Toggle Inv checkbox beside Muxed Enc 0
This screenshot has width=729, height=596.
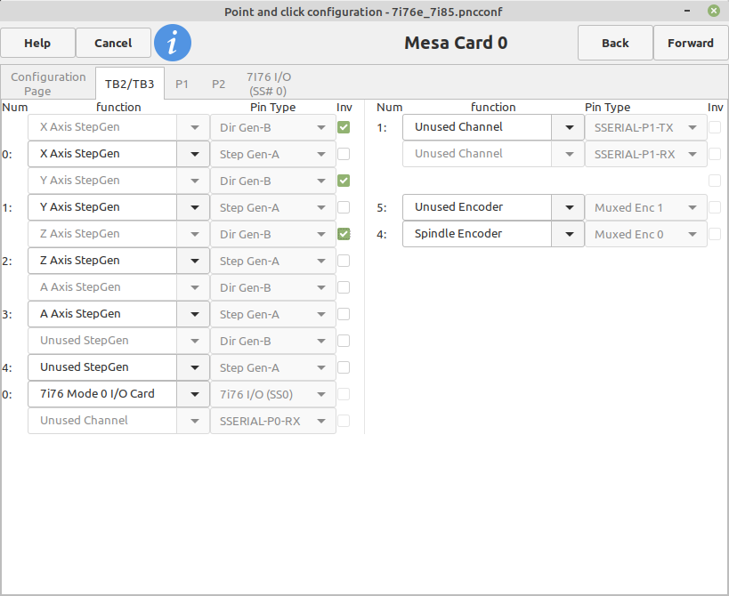(715, 234)
